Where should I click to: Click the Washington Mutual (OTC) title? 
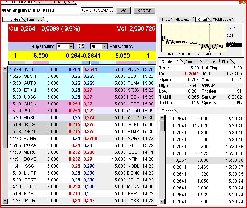28,11
